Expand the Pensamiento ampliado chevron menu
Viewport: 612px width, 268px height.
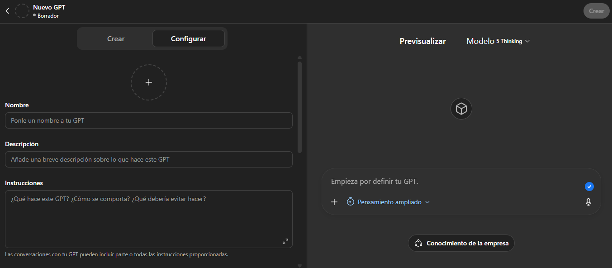pyautogui.click(x=427, y=202)
